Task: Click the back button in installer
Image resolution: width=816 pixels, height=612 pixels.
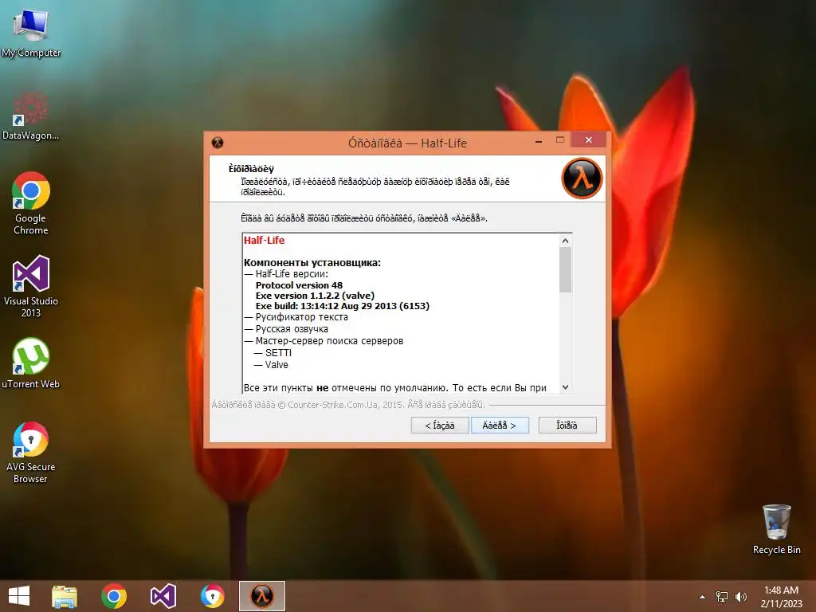Action: click(440, 426)
